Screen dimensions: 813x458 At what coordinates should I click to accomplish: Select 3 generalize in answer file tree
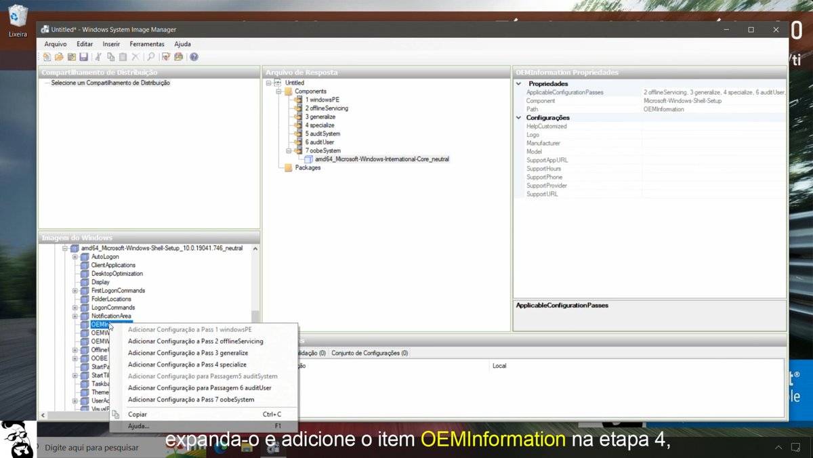[x=320, y=117]
